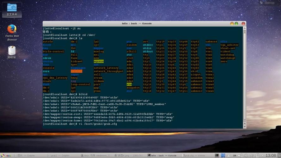Screen dimensions: 281x158
Task: Click 'usbmon4' in the ls output
Action: point(211,42)
